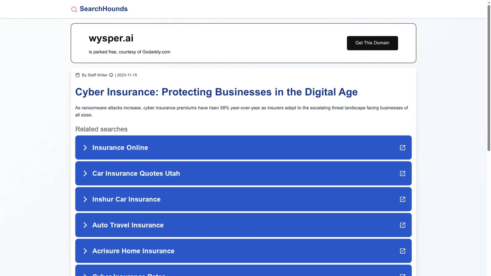Click the Cyber Insurance article headline

pos(216,92)
